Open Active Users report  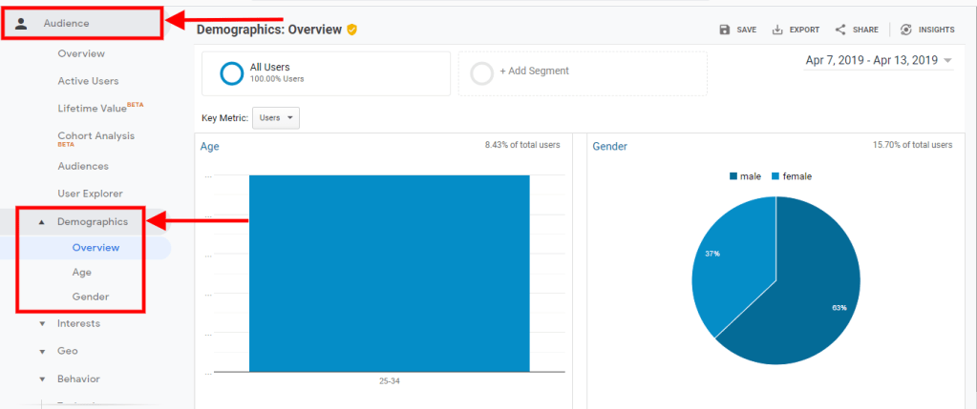pyautogui.click(x=88, y=81)
